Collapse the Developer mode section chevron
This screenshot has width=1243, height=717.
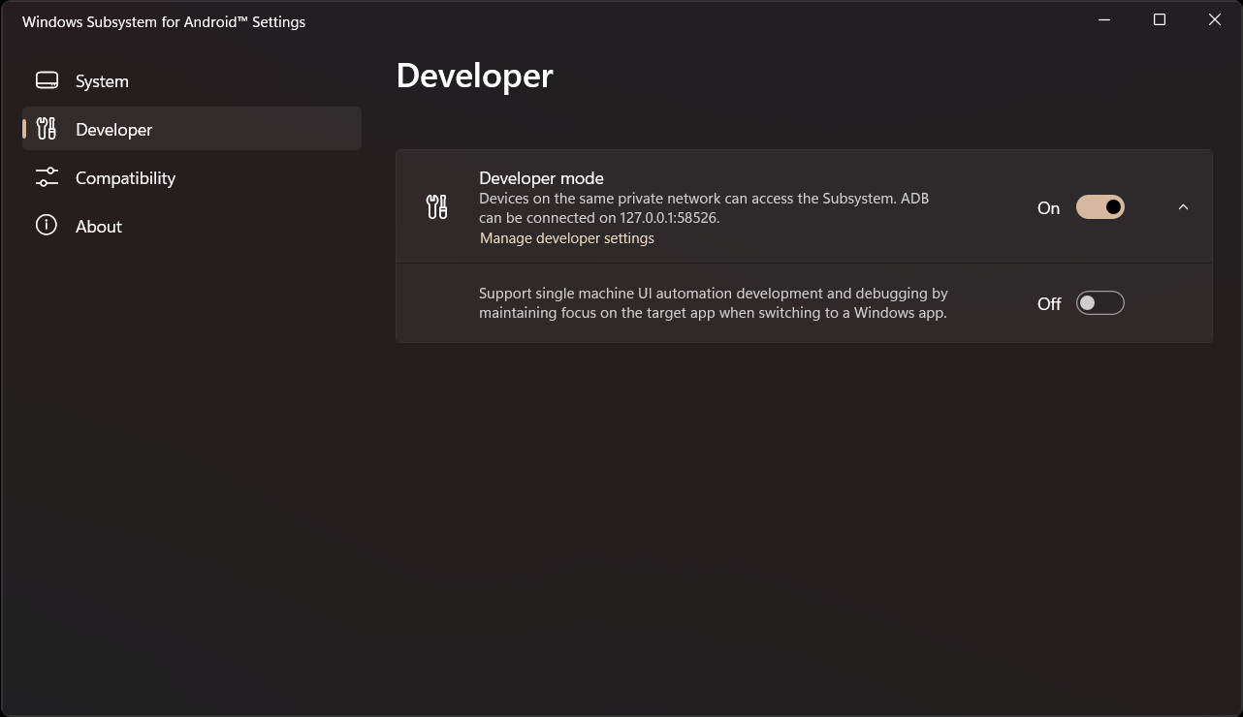click(1183, 207)
